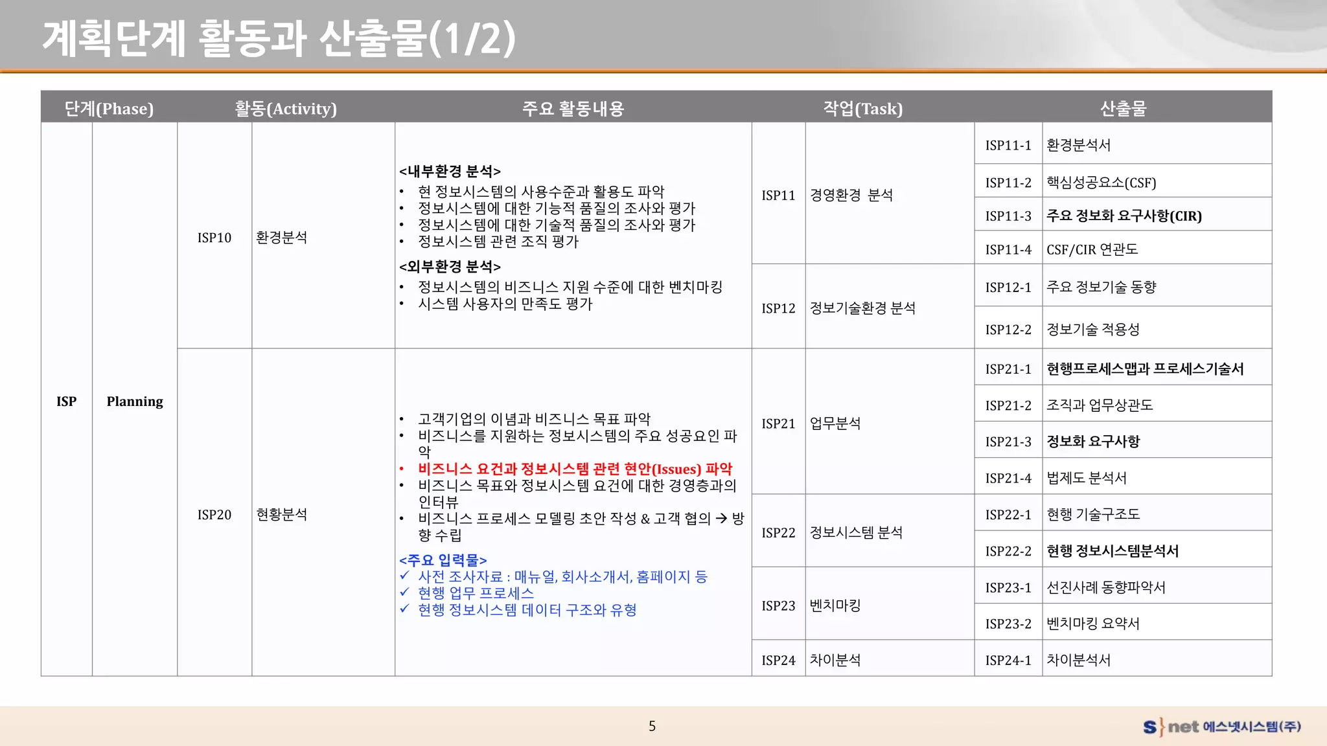The width and height of the screenshot is (1327, 746).
Task: Click bullet 현 정보시스템의 사용수준과 활용도 파악
Action: pos(541,192)
